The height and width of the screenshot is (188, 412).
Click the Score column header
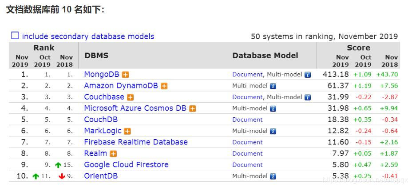(x=358, y=48)
